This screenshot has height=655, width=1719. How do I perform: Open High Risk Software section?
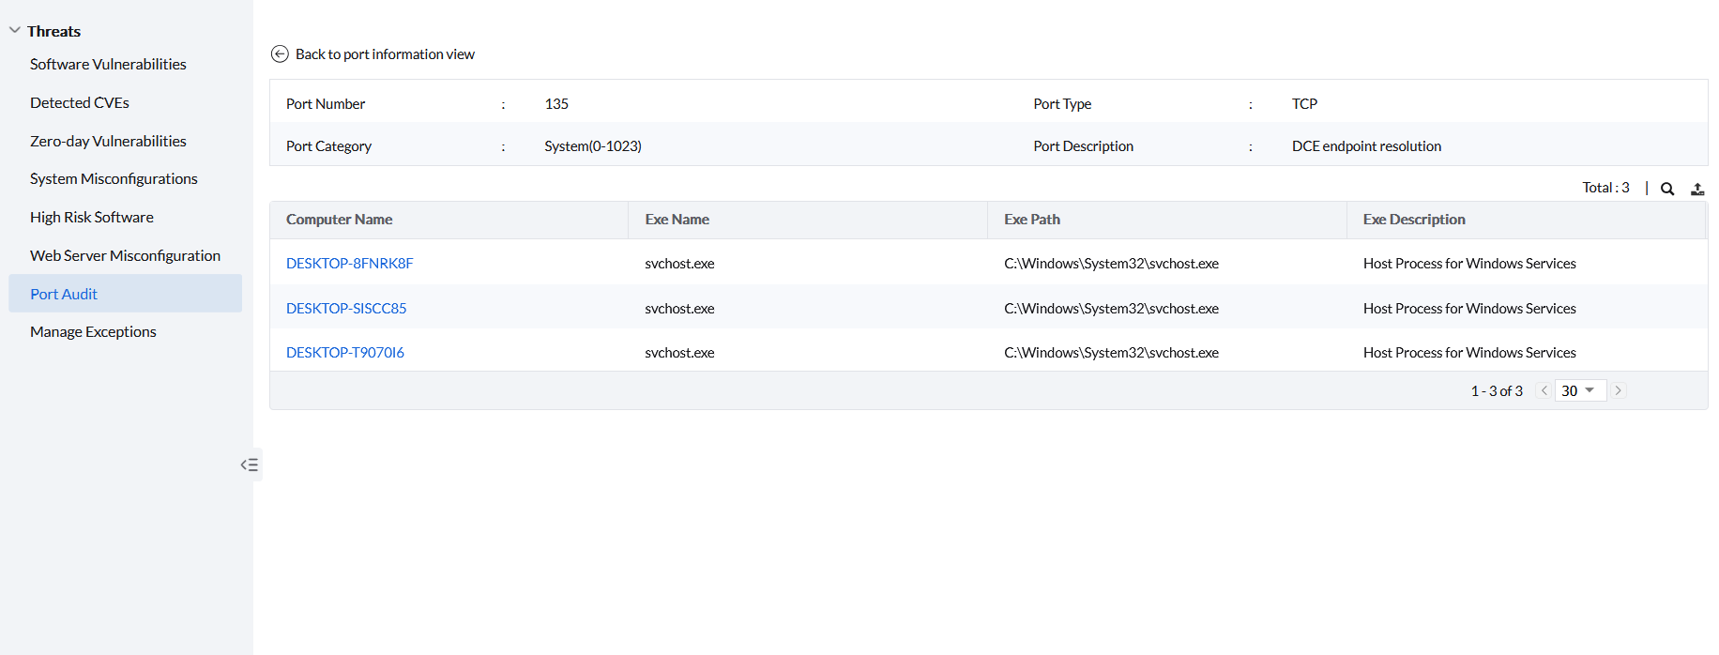[92, 217]
